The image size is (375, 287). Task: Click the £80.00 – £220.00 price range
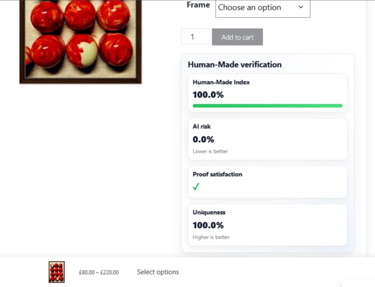coord(99,272)
